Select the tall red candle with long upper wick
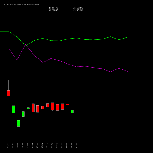Viewport: 153px width, 153px height. point(9,93)
